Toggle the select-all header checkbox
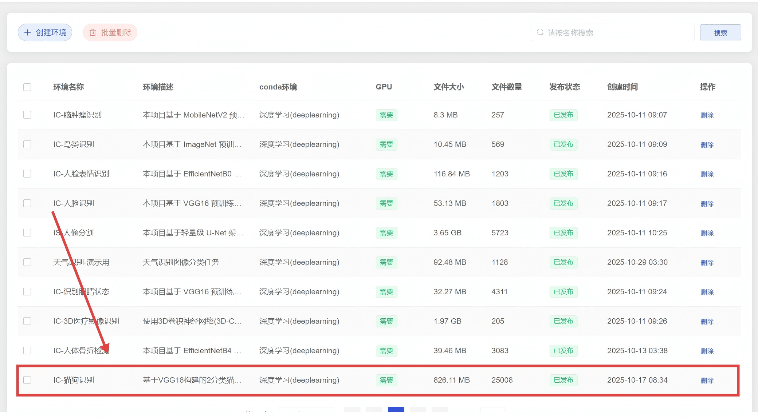 27,87
